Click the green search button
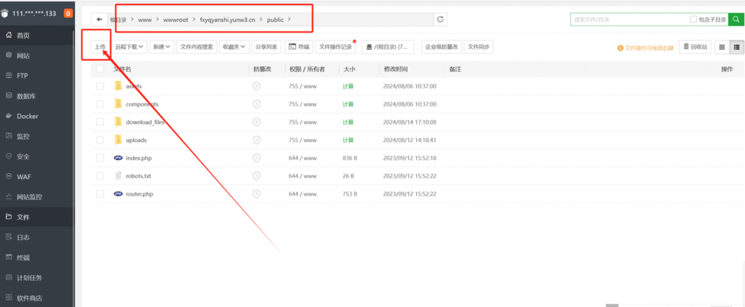Screen dimensions: 745x307 click(735, 20)
